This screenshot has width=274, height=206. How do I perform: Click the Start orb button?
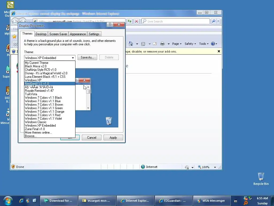[x=8, y=201]
